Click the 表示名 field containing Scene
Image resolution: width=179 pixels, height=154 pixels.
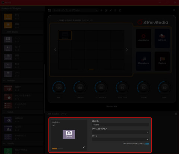[120, 125]
